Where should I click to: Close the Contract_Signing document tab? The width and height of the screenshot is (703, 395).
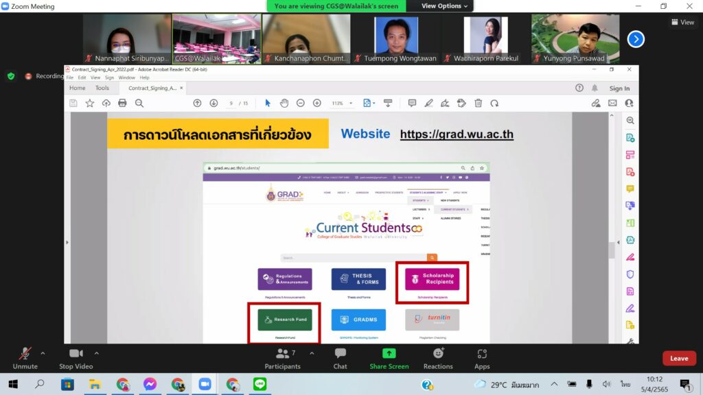click(x=181, y=88)
